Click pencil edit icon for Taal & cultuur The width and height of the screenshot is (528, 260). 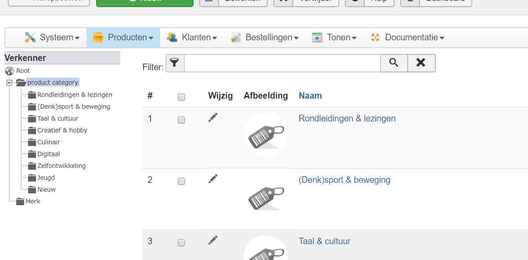pos(213,240)
